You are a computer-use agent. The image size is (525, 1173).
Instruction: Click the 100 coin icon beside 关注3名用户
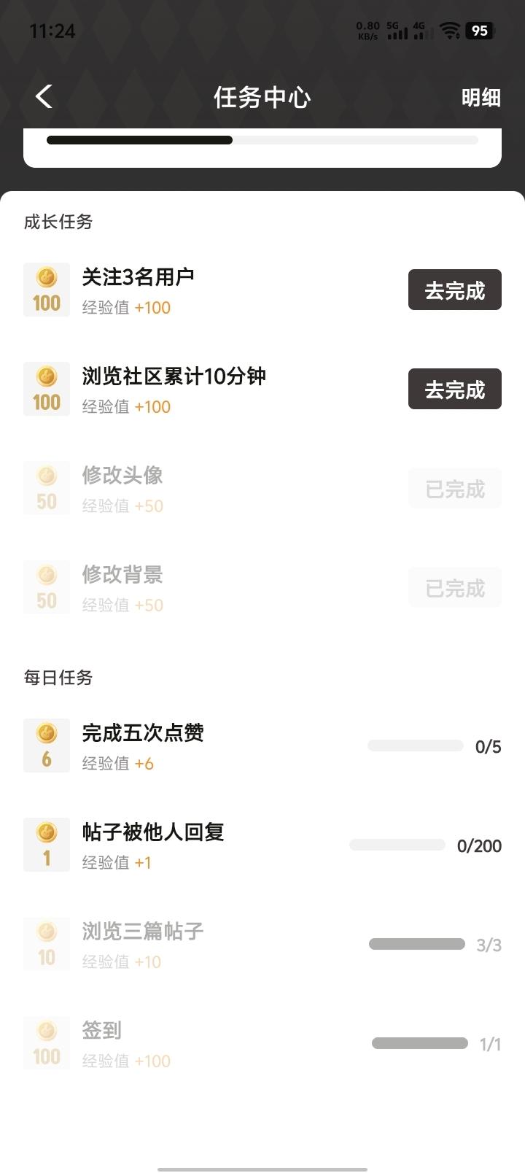[47, 290]
